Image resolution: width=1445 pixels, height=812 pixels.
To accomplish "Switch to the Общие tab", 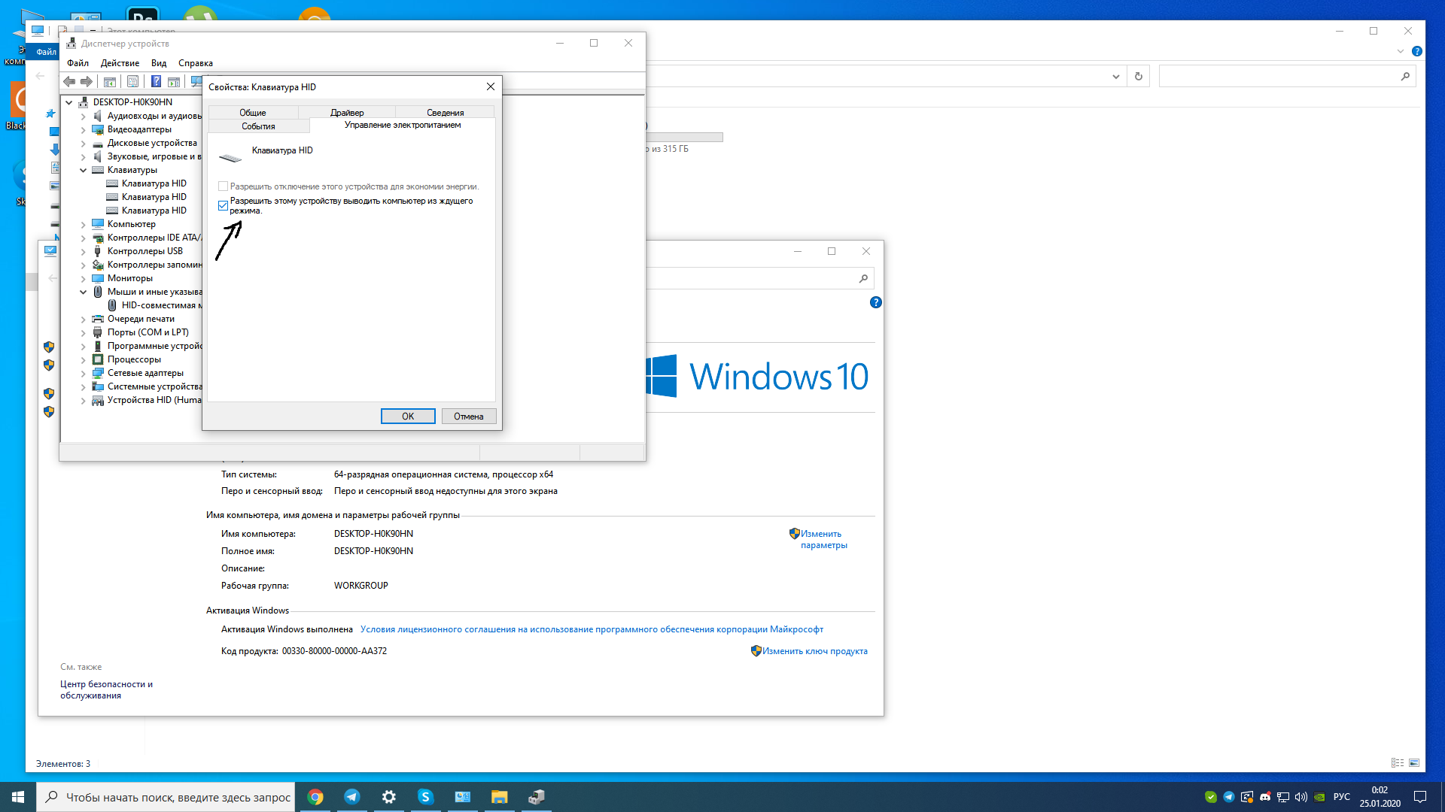I will 253,113.
